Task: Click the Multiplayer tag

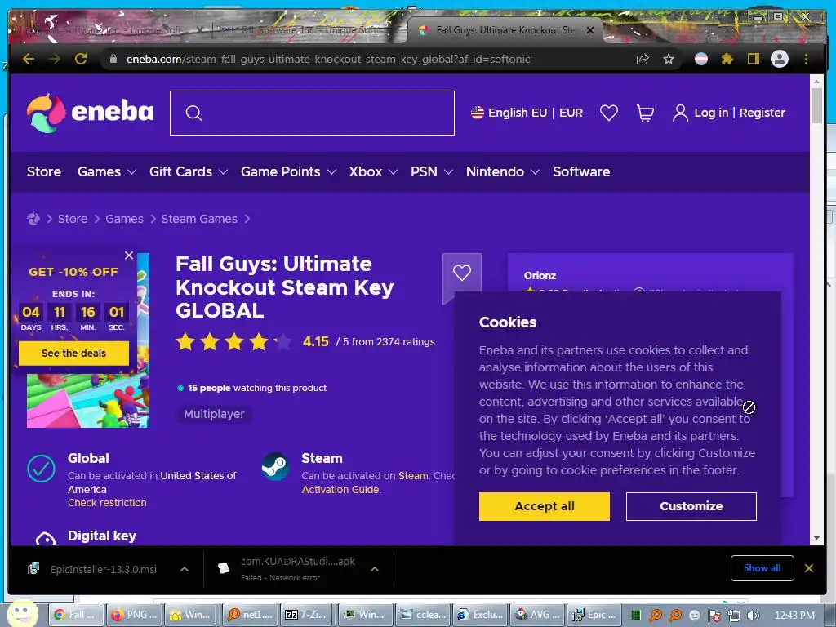Action: [214, 414]
